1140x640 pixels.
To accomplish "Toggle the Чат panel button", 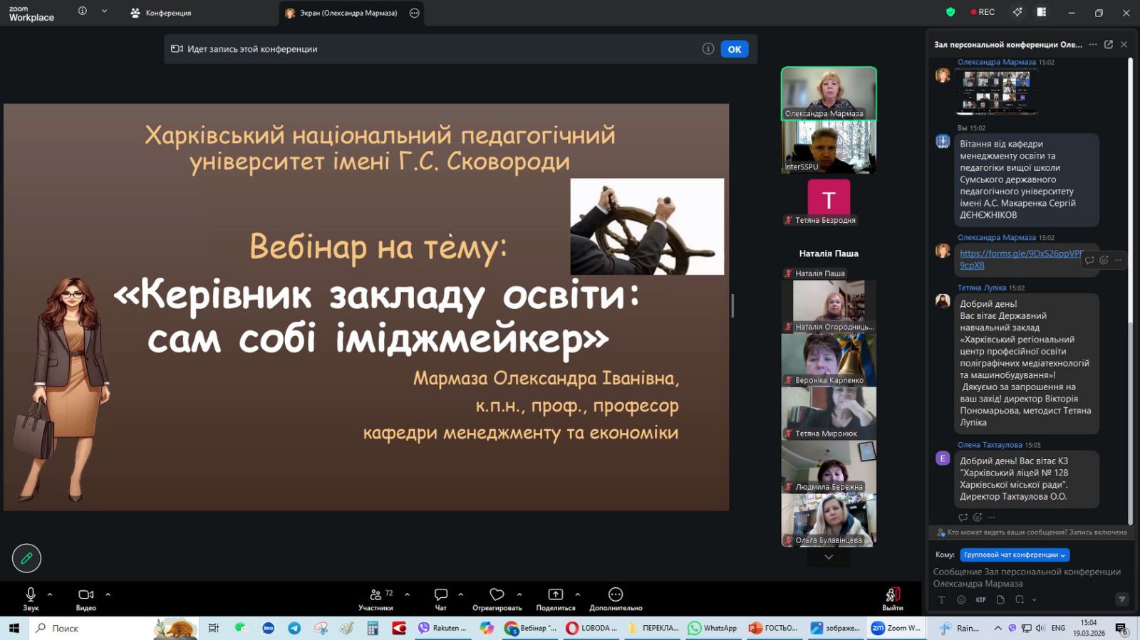I will pyautogui.click(x=441, y=595).
